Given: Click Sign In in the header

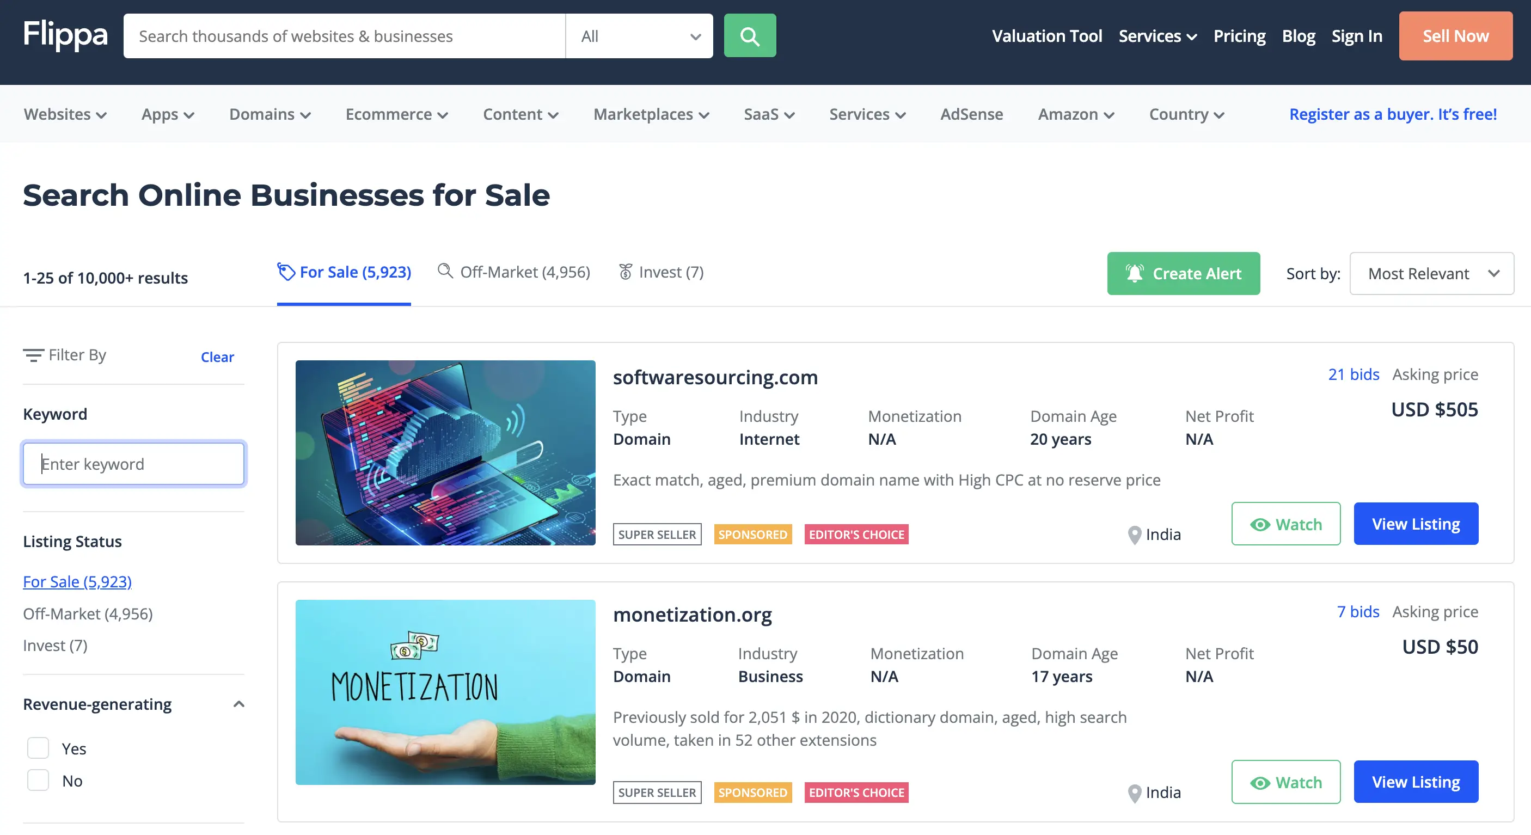Looking at the screenshot, I should [x=1356, y=36].
